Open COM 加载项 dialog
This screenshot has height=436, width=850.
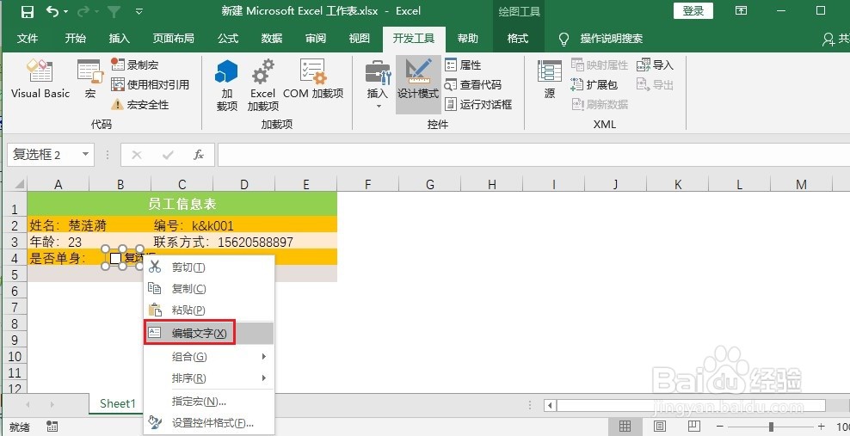pyautogui.click(x=313, y=79)
